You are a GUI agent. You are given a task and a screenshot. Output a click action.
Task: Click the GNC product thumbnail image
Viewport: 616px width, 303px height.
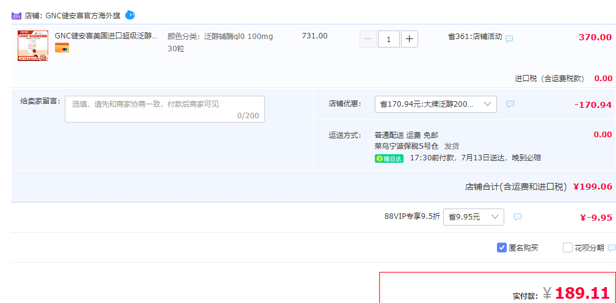pos(33,45)
